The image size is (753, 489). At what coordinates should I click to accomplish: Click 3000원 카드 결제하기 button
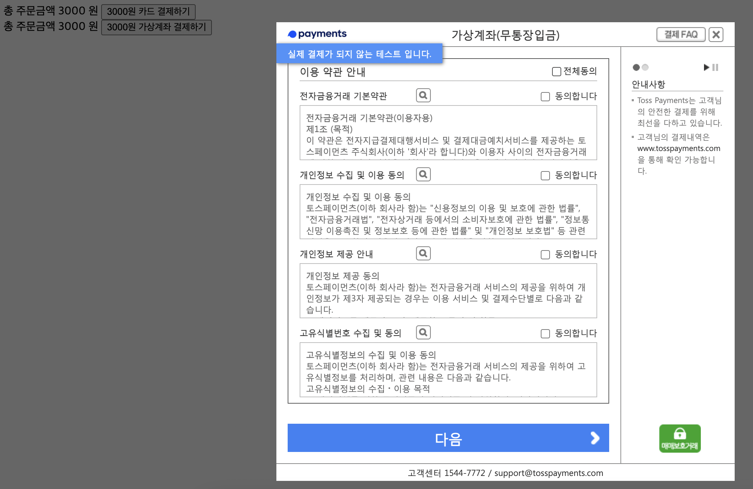pos(148,12)
